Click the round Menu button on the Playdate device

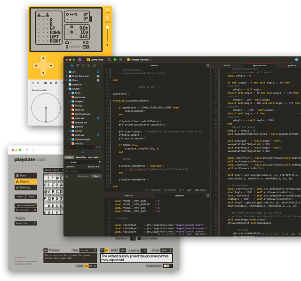(x=107, y=18)
